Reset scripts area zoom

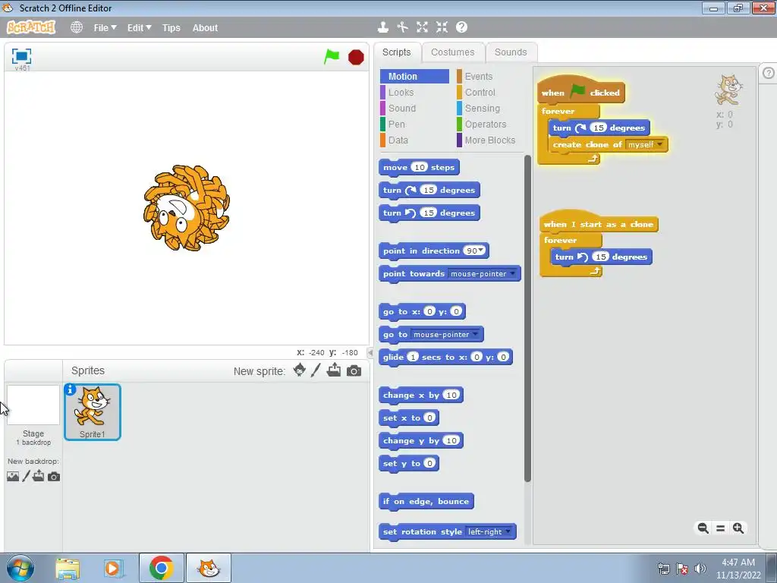(721, 528)
